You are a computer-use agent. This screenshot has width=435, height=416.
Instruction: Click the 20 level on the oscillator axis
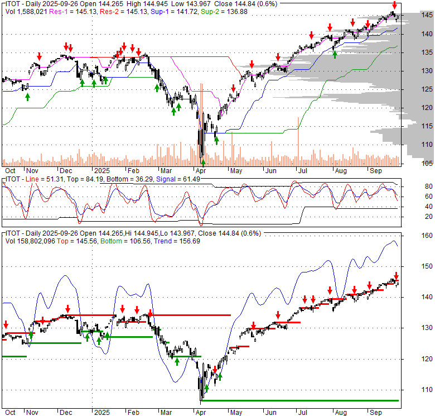pyautogui.click(x=429, y=216)
